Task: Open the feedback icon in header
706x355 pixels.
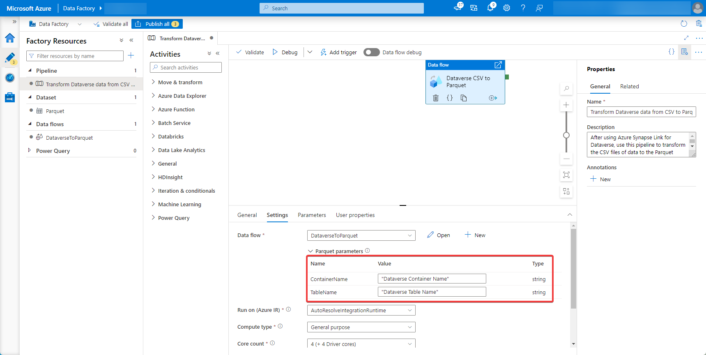Action: [x=539, y=8]
